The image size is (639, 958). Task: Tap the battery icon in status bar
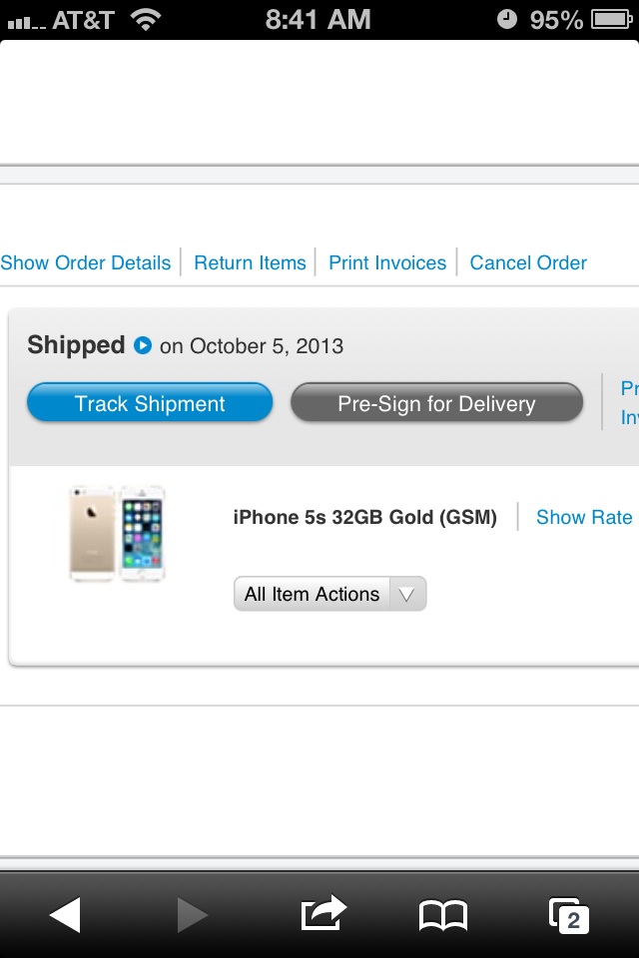[611, 20]
